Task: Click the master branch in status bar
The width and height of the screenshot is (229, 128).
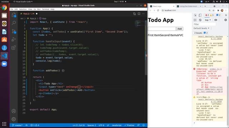Action: (18, 125)
